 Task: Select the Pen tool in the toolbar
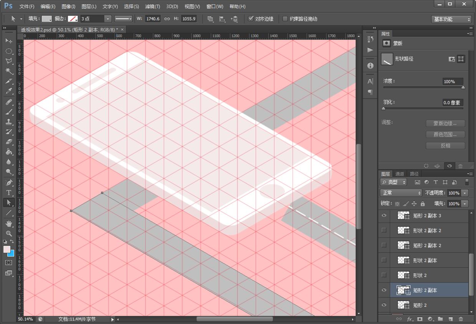(9, 182)
